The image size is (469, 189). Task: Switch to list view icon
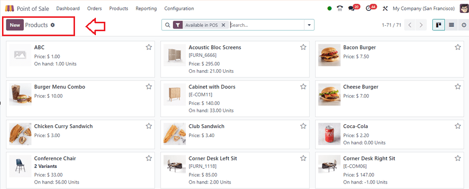coord(451,25)
